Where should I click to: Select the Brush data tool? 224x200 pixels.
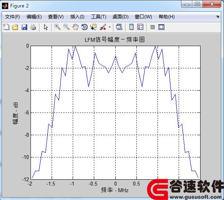pyautogui.click(x=103, y=27)
